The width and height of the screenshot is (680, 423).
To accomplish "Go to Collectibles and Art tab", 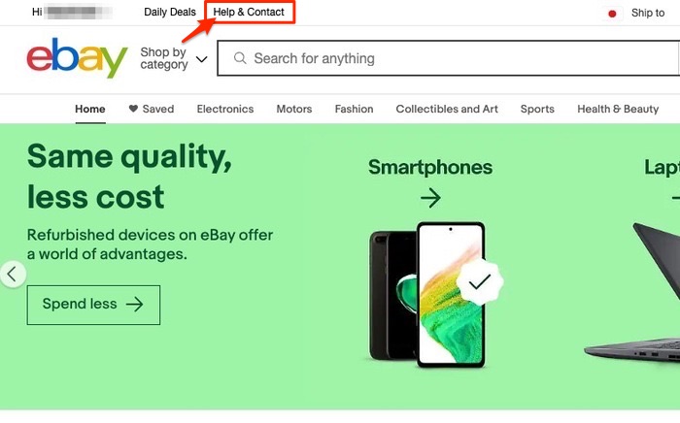I will pos(447,110).
